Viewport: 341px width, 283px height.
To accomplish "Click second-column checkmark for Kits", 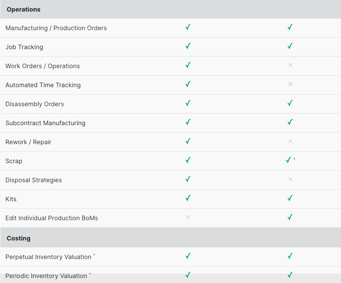I will (x=290, y=198).
